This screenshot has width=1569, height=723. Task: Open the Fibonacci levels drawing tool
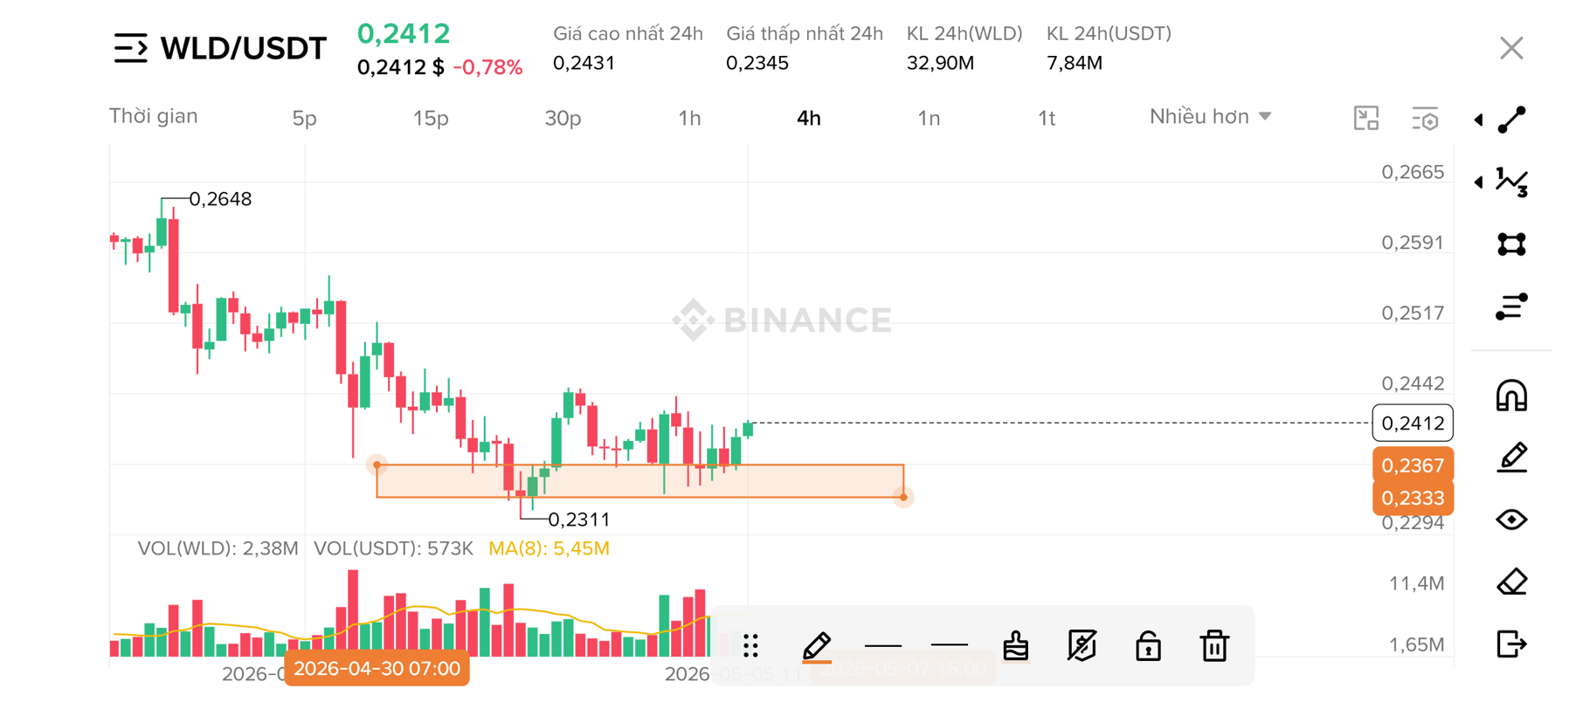click(x=1511, y=306)
